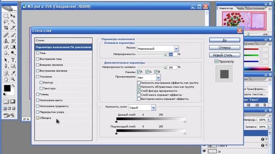Open the layers Непрозр. opacity arrow
275x154 pixels.
click(269, 120)
